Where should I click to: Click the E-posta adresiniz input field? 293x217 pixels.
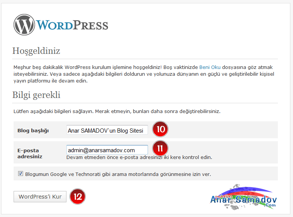[x=107, y=150]
